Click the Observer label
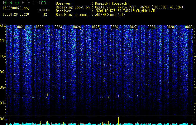The height and width of the screenshot is (125, 196). (63, 3)
